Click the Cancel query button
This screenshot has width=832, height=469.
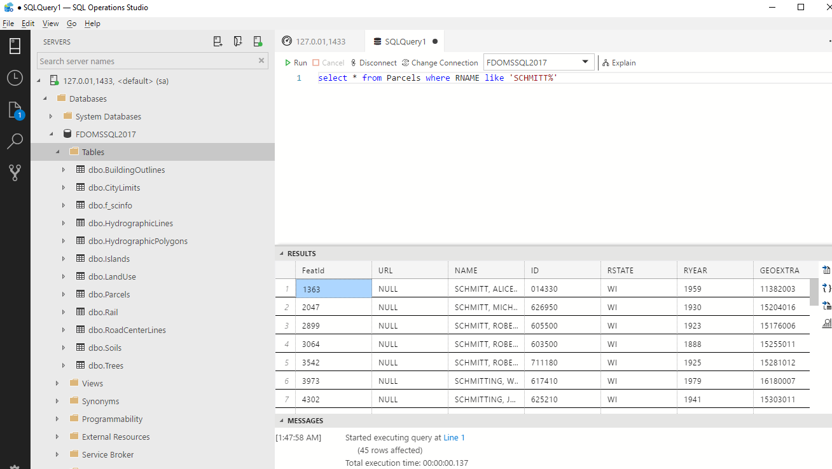328,63
